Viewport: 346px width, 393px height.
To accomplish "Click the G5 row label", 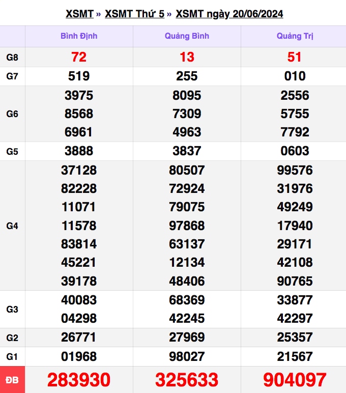I will click(12, 151).
